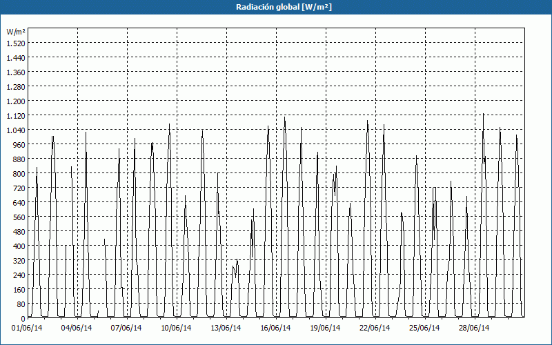Click the 880 y-axis value
Viewport: 552px width, 345px height.
(19, 159)
